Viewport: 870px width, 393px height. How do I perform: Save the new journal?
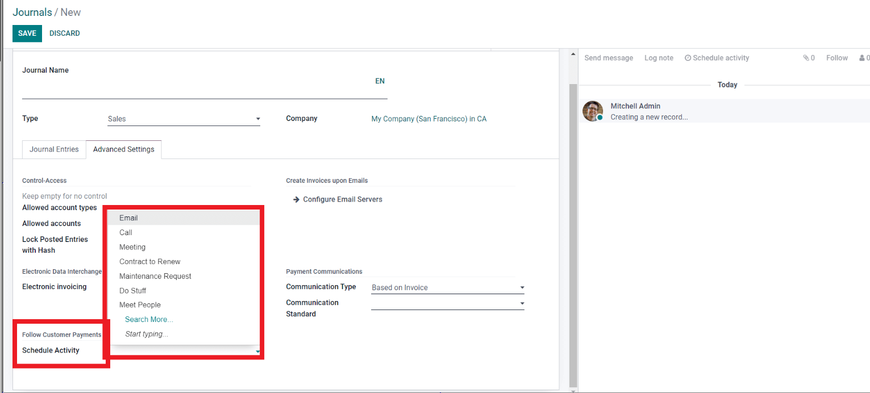pos(27,34)
